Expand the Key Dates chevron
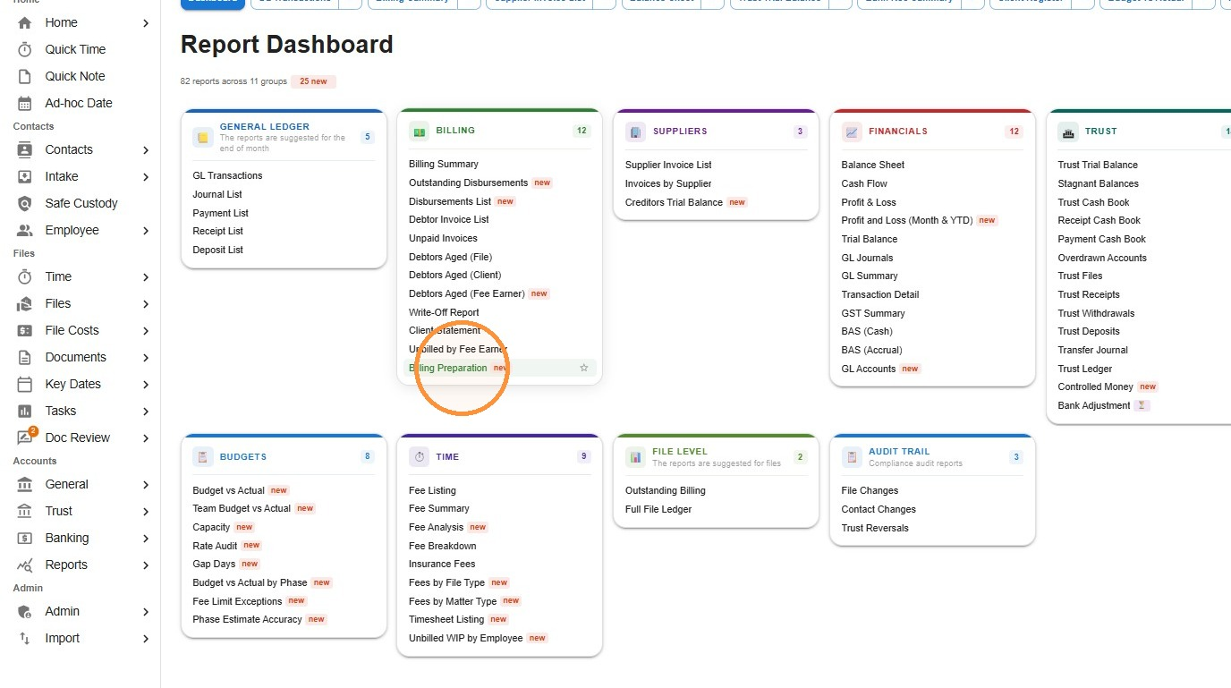 146,384
